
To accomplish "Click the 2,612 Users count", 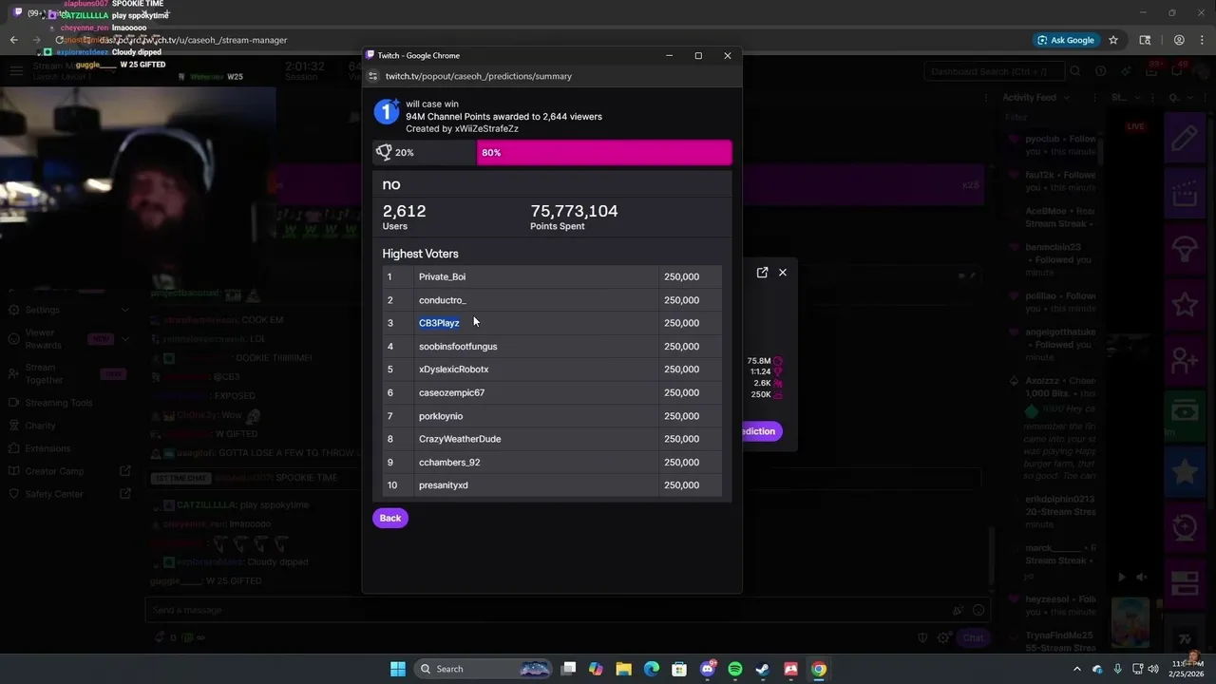I will 404,211.
